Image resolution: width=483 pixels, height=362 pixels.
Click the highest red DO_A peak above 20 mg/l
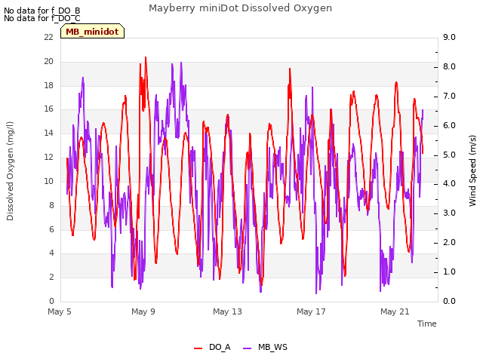tap(146, 58)
